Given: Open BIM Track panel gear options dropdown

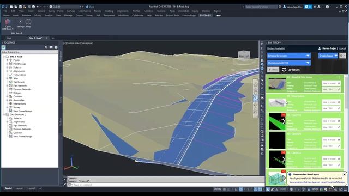Looking at the screenshot, I should (343, 56).
